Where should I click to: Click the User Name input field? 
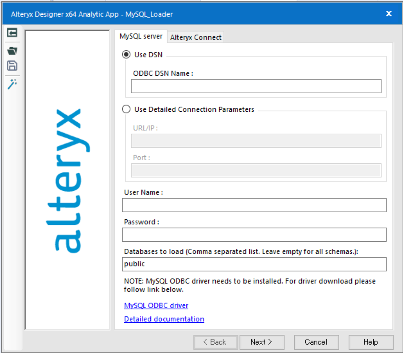tap(254, 205)
